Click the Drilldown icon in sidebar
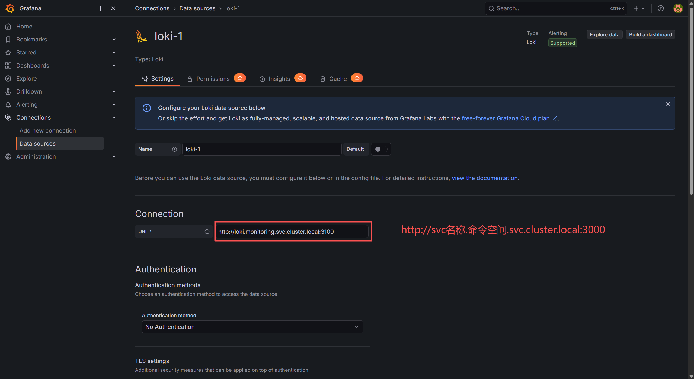 tap(8, 91)
